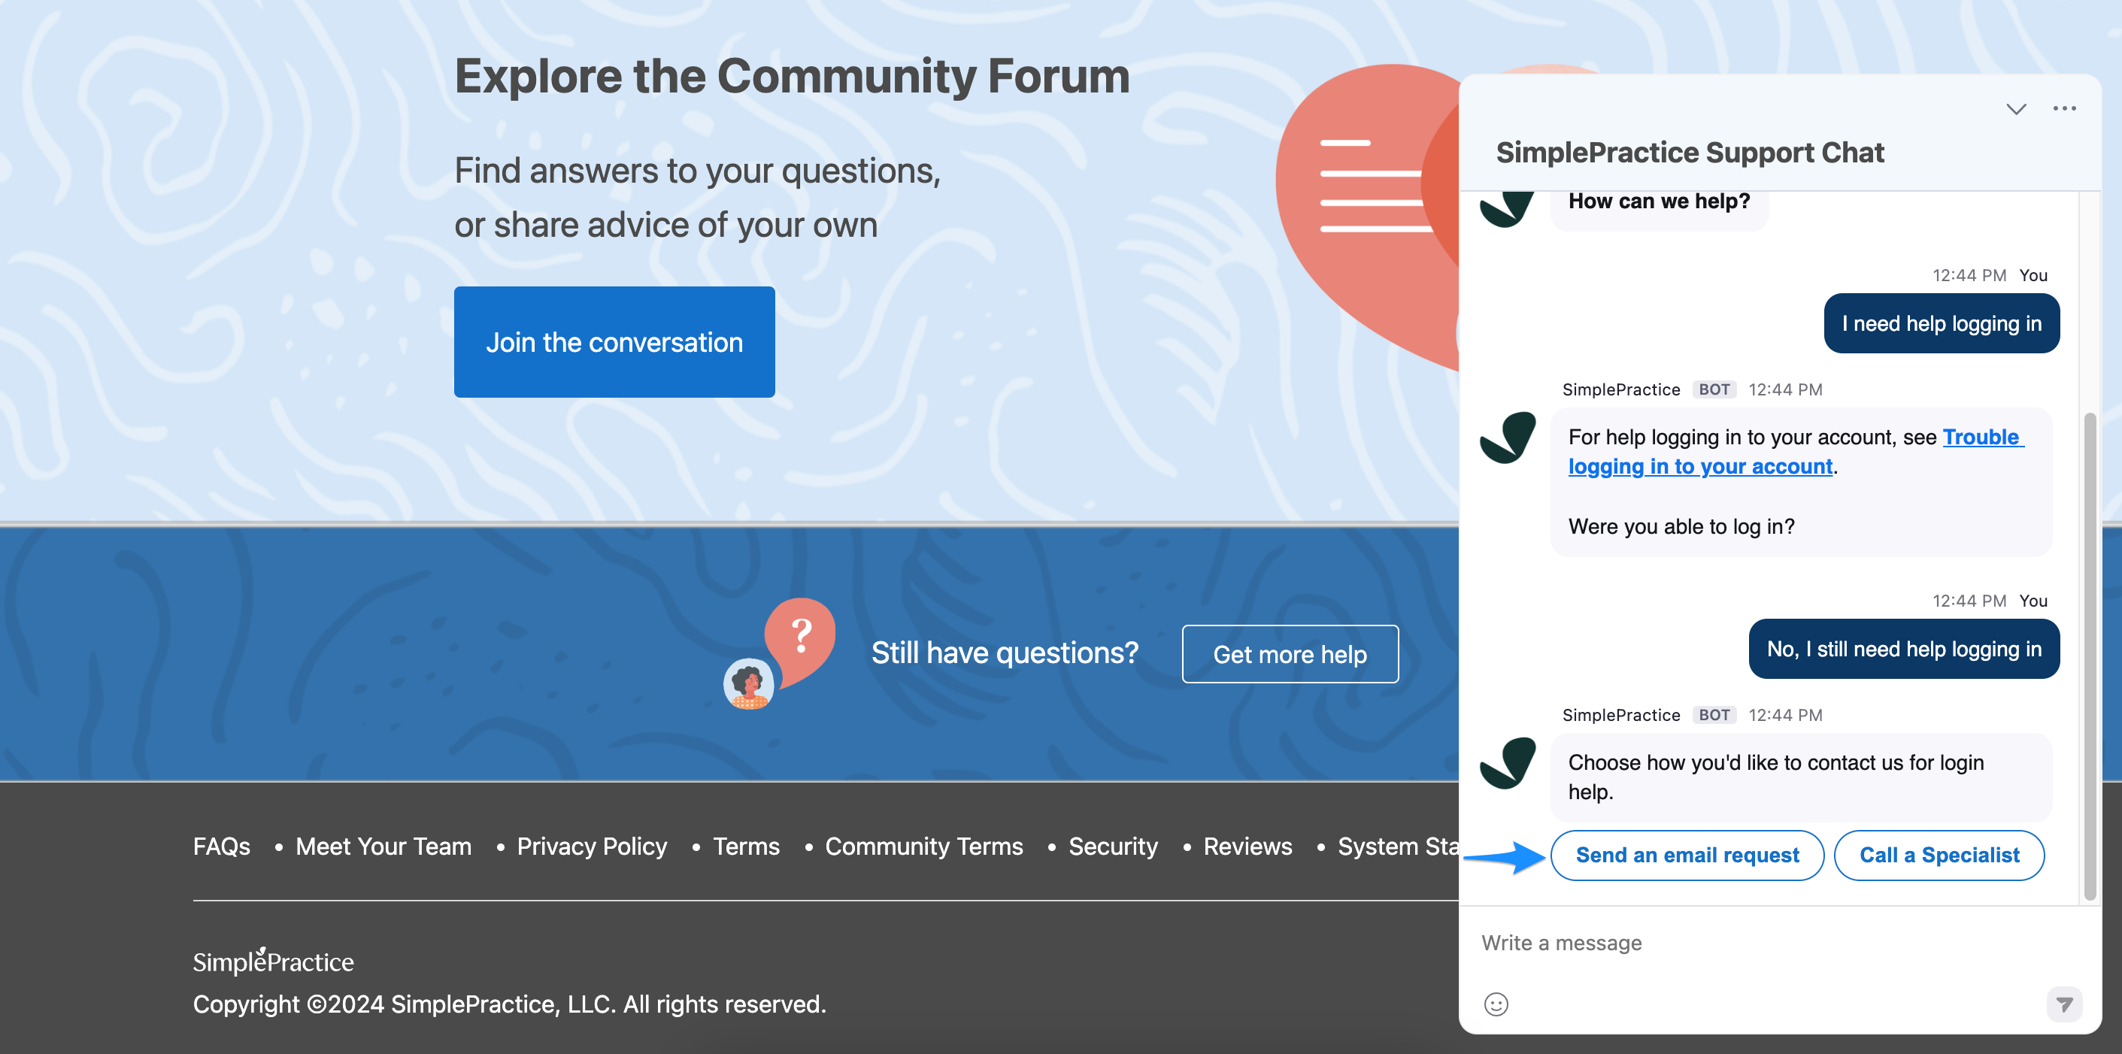Open the Community Terms footer menu
2122x1054 pixels.
923,846
